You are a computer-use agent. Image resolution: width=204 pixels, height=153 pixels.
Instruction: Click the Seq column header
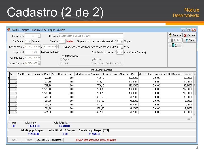(x=13, y=74)
